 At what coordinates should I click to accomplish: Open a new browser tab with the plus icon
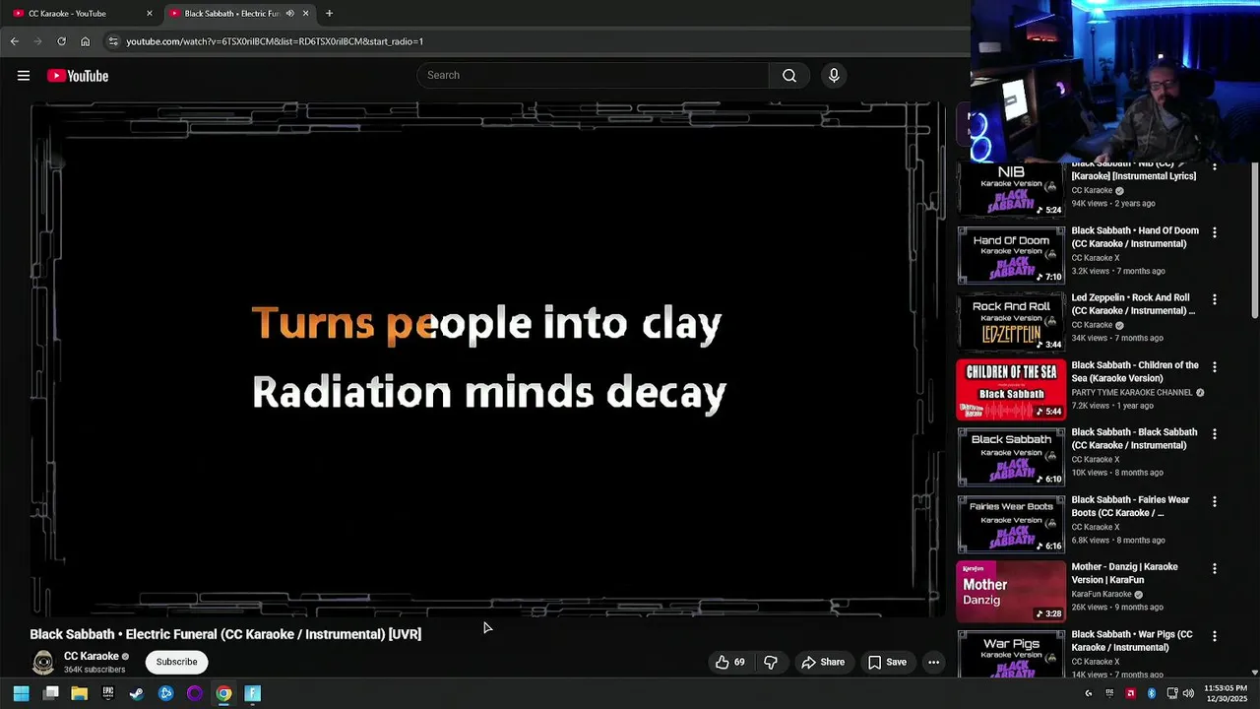[x=329, y=14]
